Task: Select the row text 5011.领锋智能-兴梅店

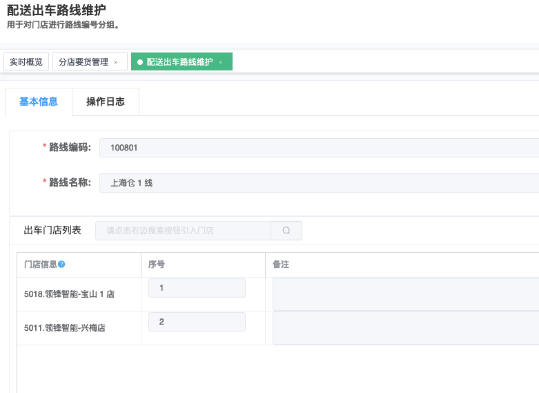Action: (65, 328)
